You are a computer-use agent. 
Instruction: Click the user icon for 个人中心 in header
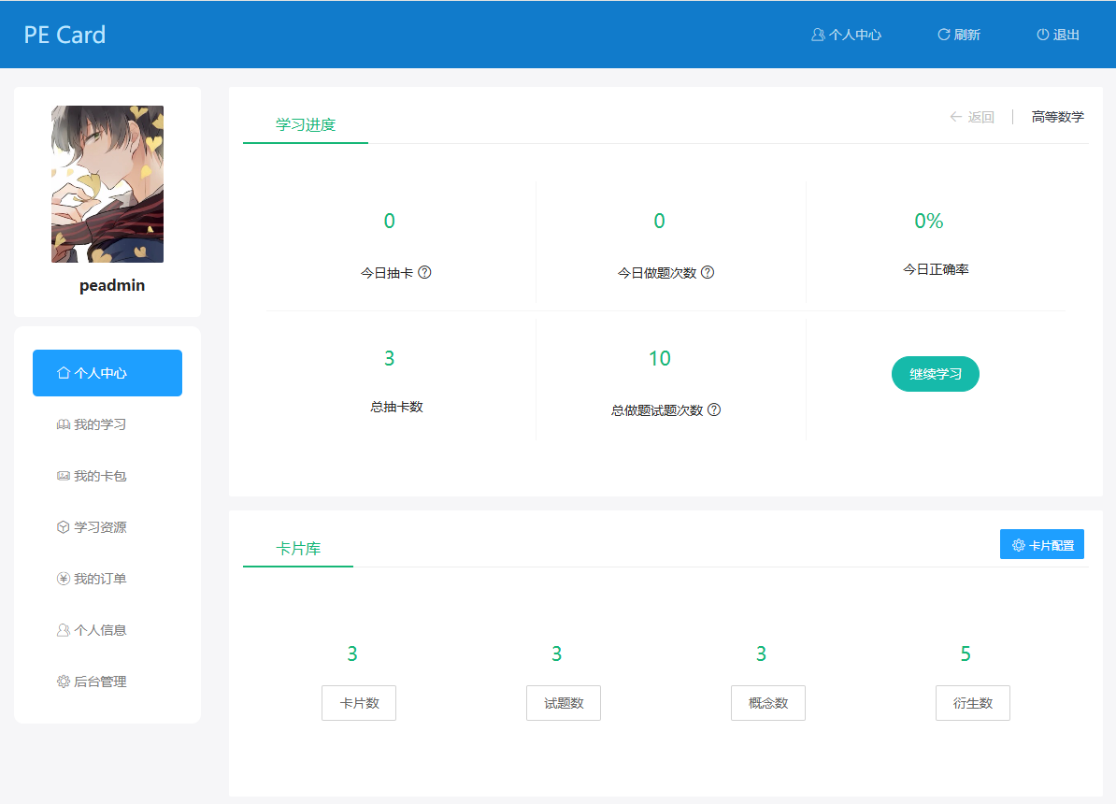pos(818,35)
